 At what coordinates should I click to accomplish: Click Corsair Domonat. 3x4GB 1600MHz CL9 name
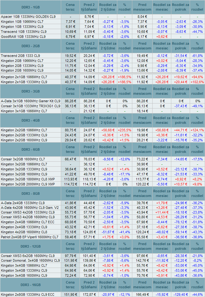(x=30, y=260)
